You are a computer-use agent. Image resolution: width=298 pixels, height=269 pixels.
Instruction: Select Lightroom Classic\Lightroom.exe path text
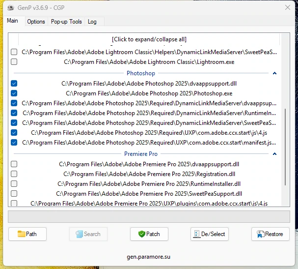point(149,62)
